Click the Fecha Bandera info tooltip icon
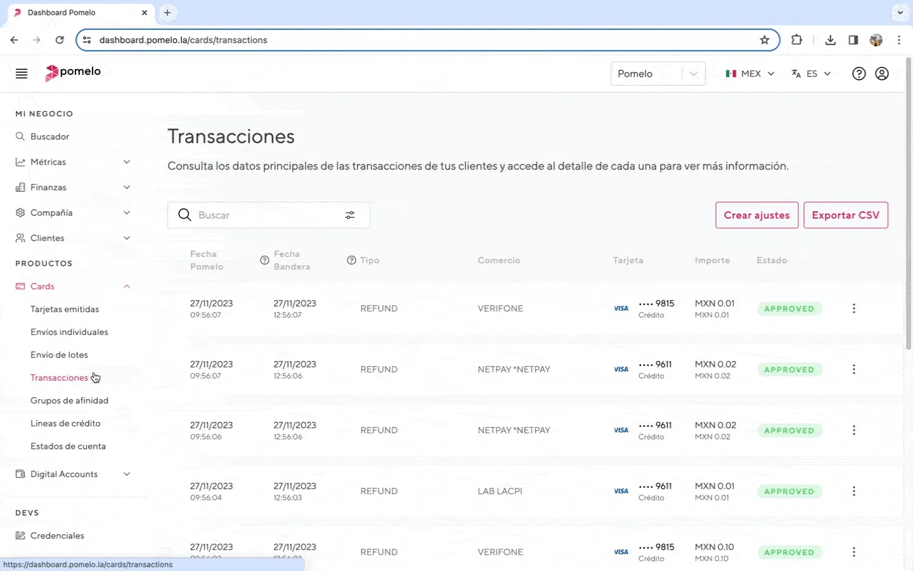Image resolution: width=913 pixels, height=571 pixels. [x=264, y=261]
